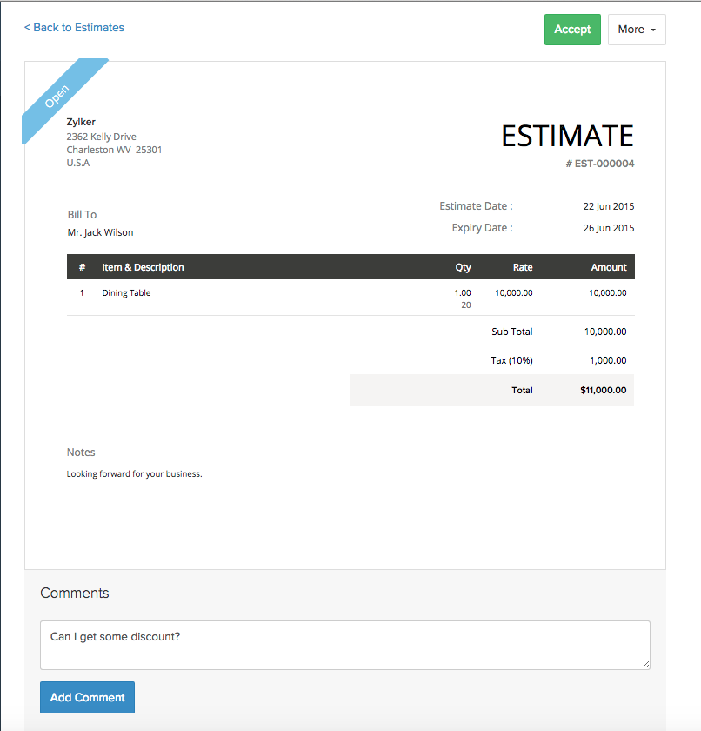This screenshot has height=731, width=701.
Task: Click the Back to Estimates link
Action: (x=74, y=28)
